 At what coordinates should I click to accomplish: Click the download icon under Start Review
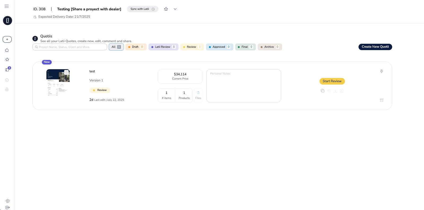click(x=335, y=91)
